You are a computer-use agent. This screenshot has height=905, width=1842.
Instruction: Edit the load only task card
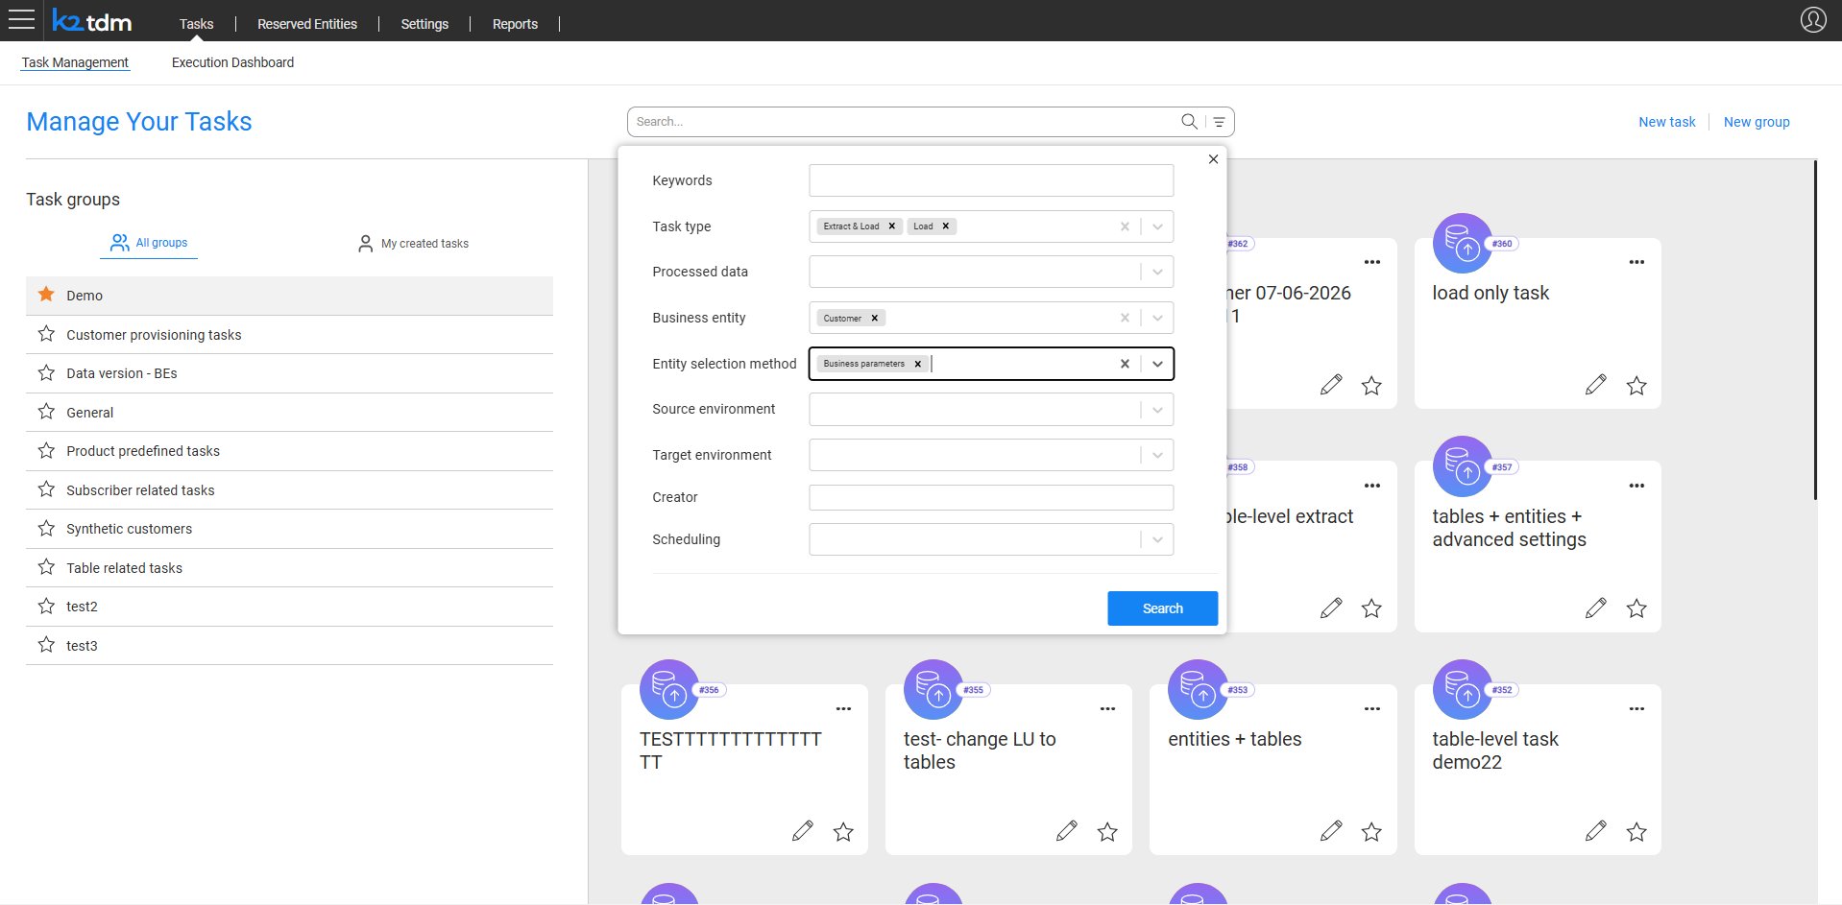[x=1595, y=385]
